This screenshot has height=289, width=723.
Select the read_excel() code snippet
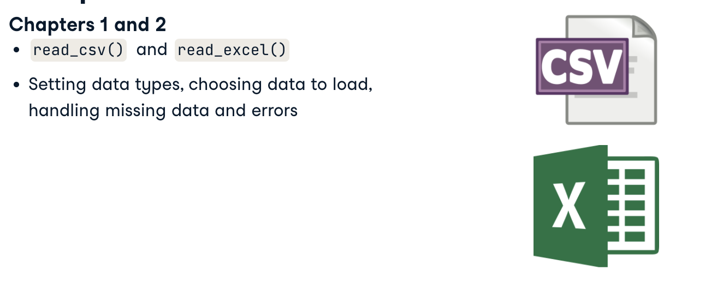(232, 50)
